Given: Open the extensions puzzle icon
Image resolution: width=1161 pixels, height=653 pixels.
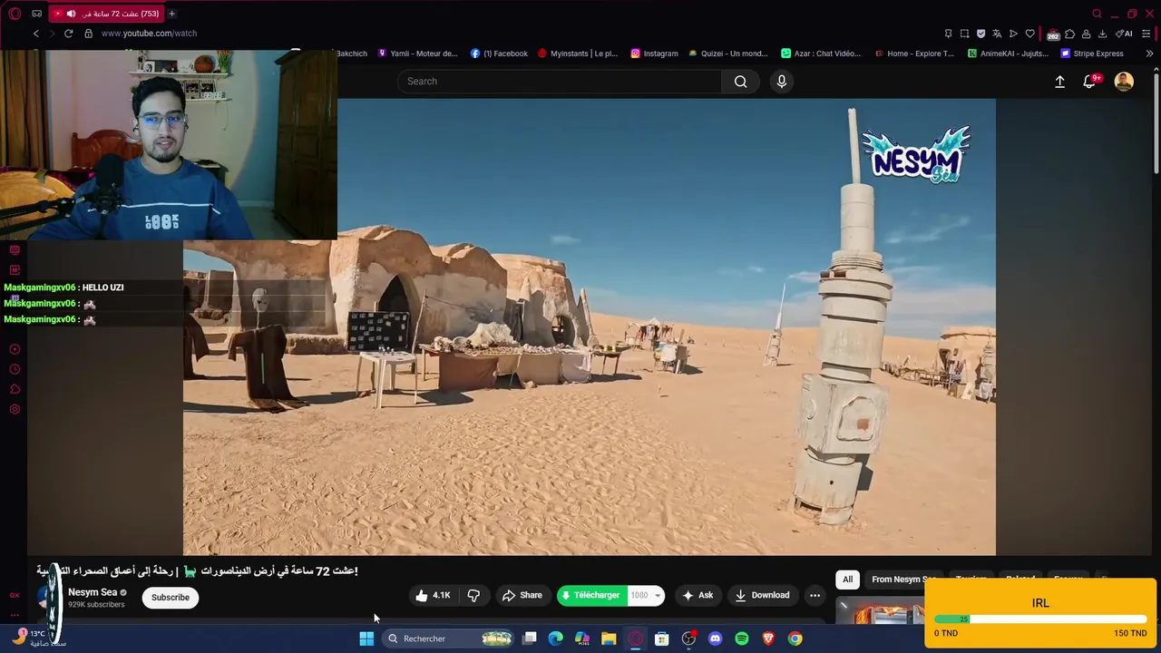Looking at the screenshot, I should point(1070,34).
